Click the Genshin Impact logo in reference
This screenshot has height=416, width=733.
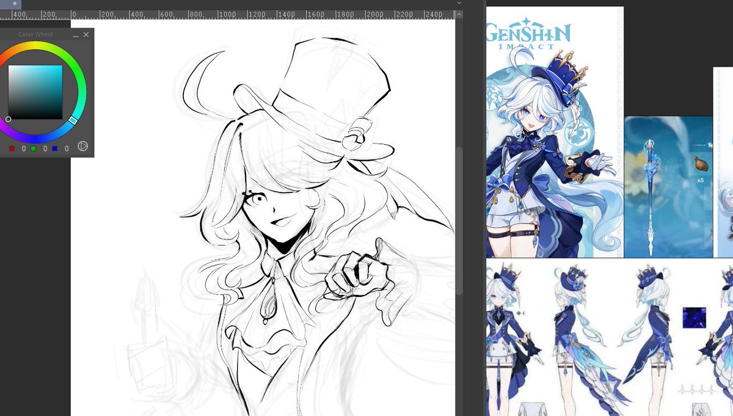pos(529,35)
